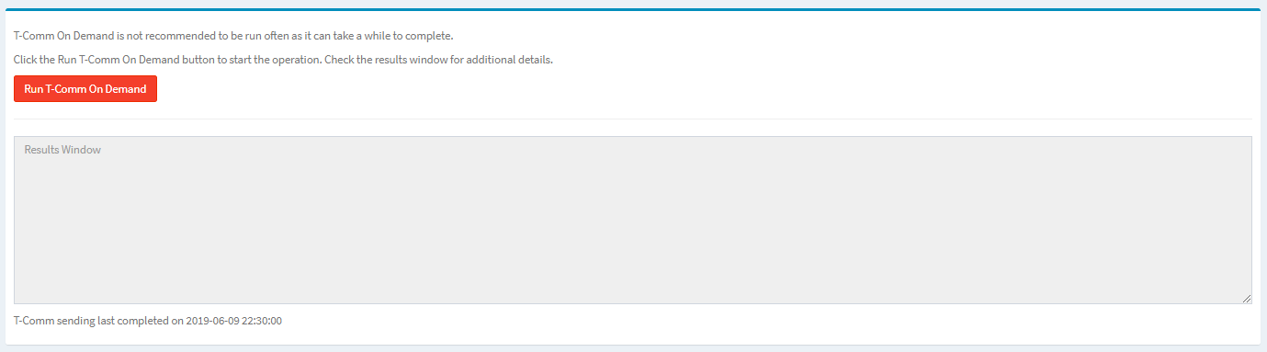Click the bottom edge of the results text area

coord(633,303)
